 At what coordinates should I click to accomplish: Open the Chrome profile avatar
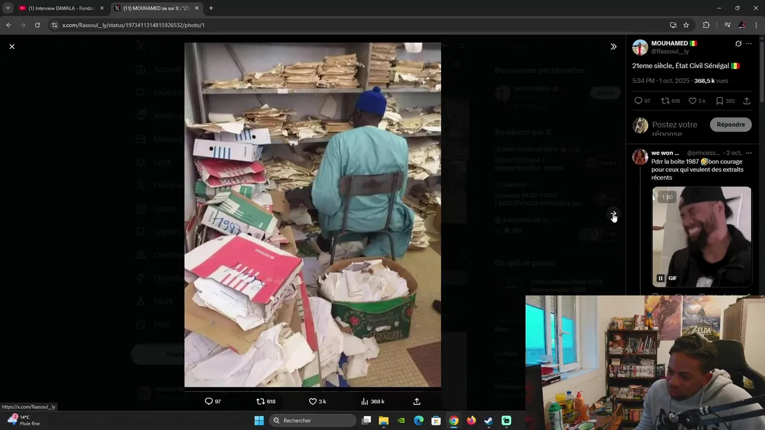742,25
